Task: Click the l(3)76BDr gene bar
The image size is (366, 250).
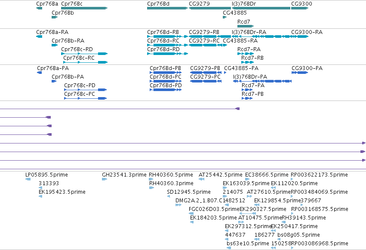Action: click(261, 8)
